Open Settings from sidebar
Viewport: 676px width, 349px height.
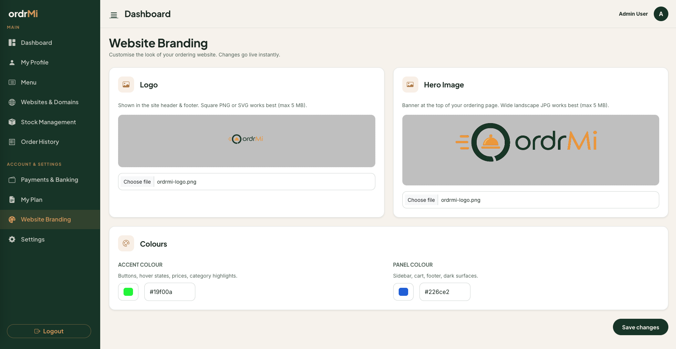[x=50, y=239]
